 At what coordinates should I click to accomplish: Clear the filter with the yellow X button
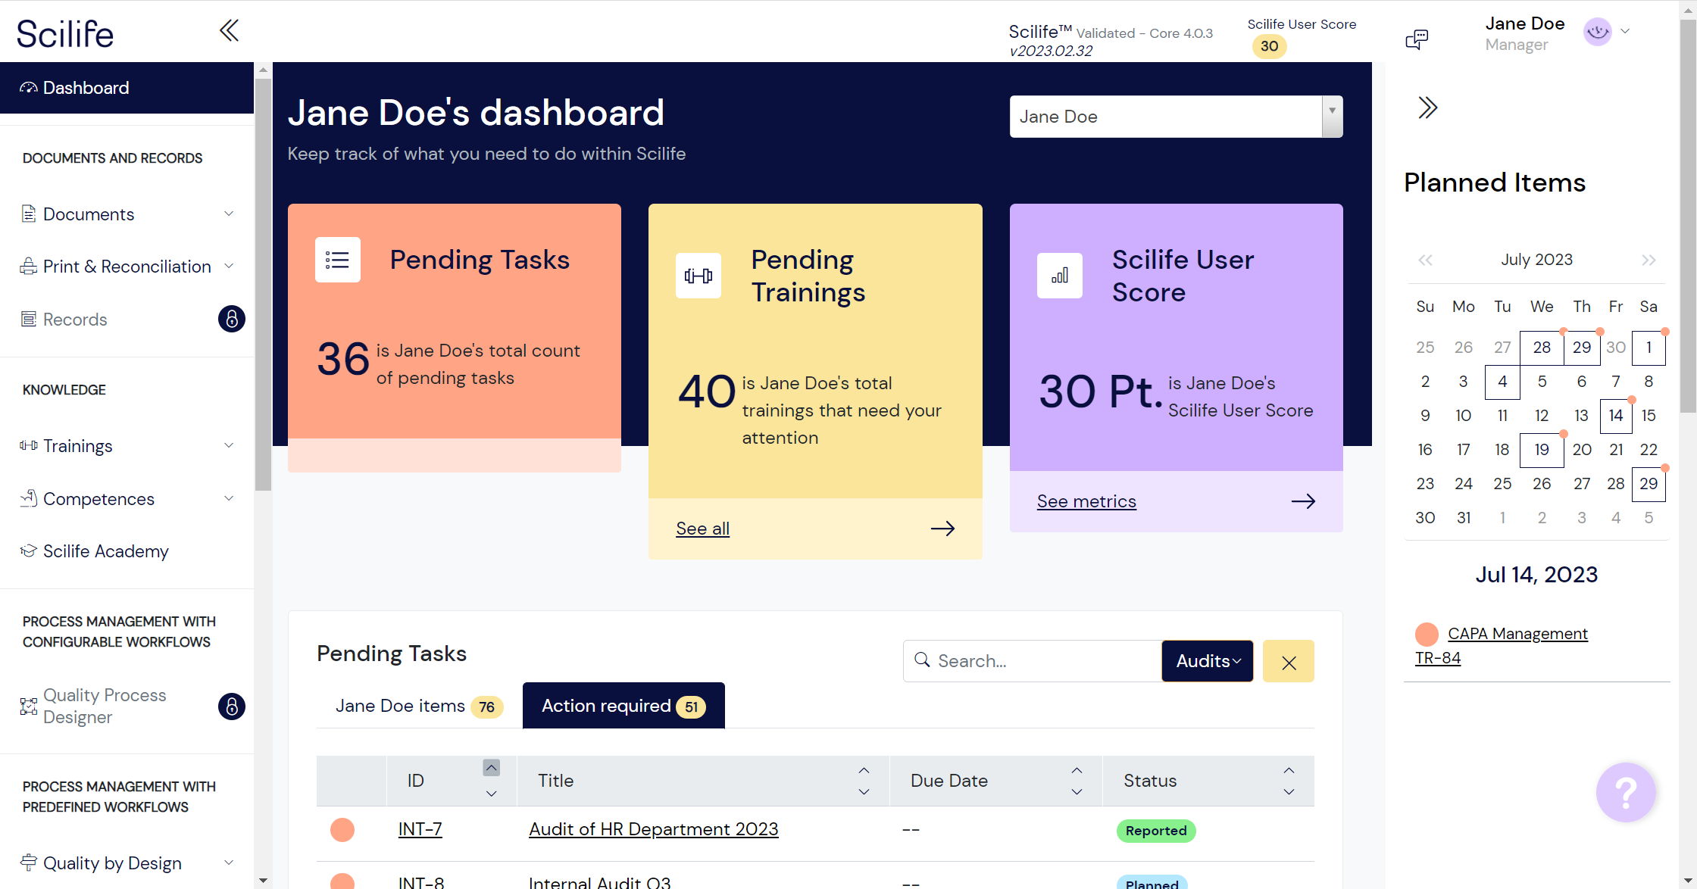1288,662
